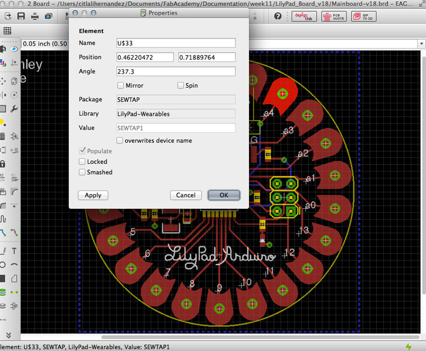Click the Print icon in toolbar
Image resolution: width=426 pixels, height=351 pixels.
tap(35, 16)
